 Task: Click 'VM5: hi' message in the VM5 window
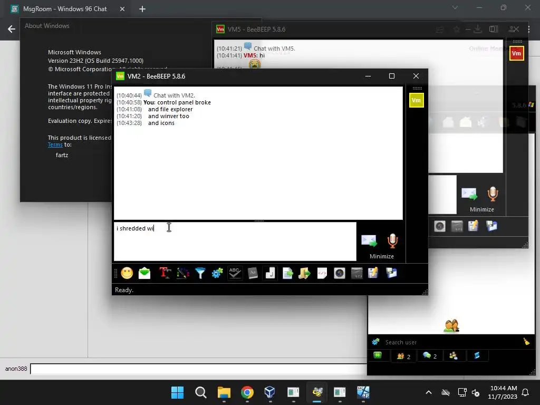(254, 55)
